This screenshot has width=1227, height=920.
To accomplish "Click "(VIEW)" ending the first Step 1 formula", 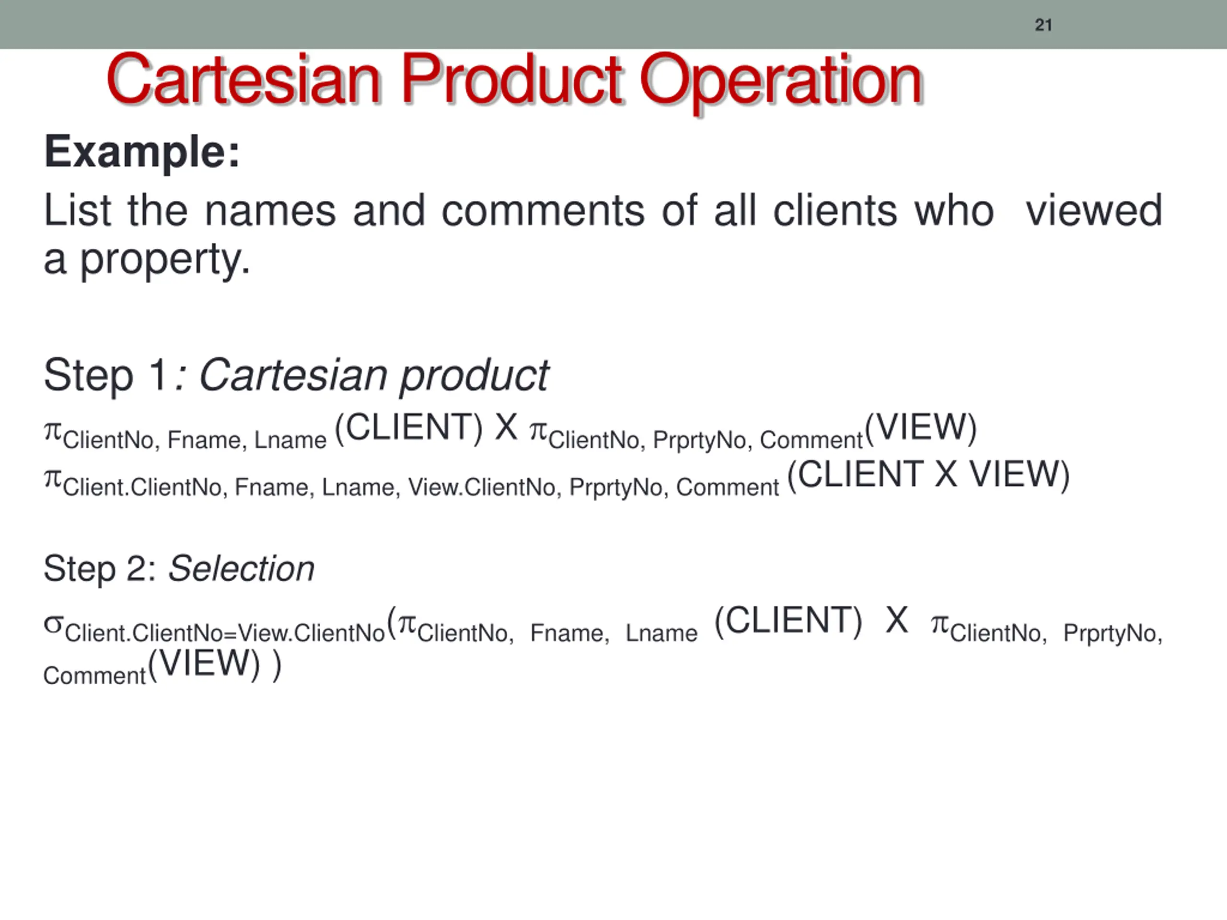I will point(921,427).
